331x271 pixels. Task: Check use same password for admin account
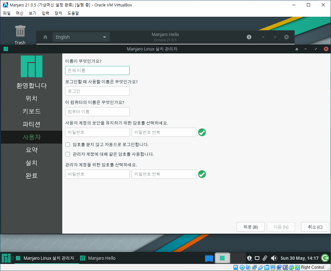(68, 154)
